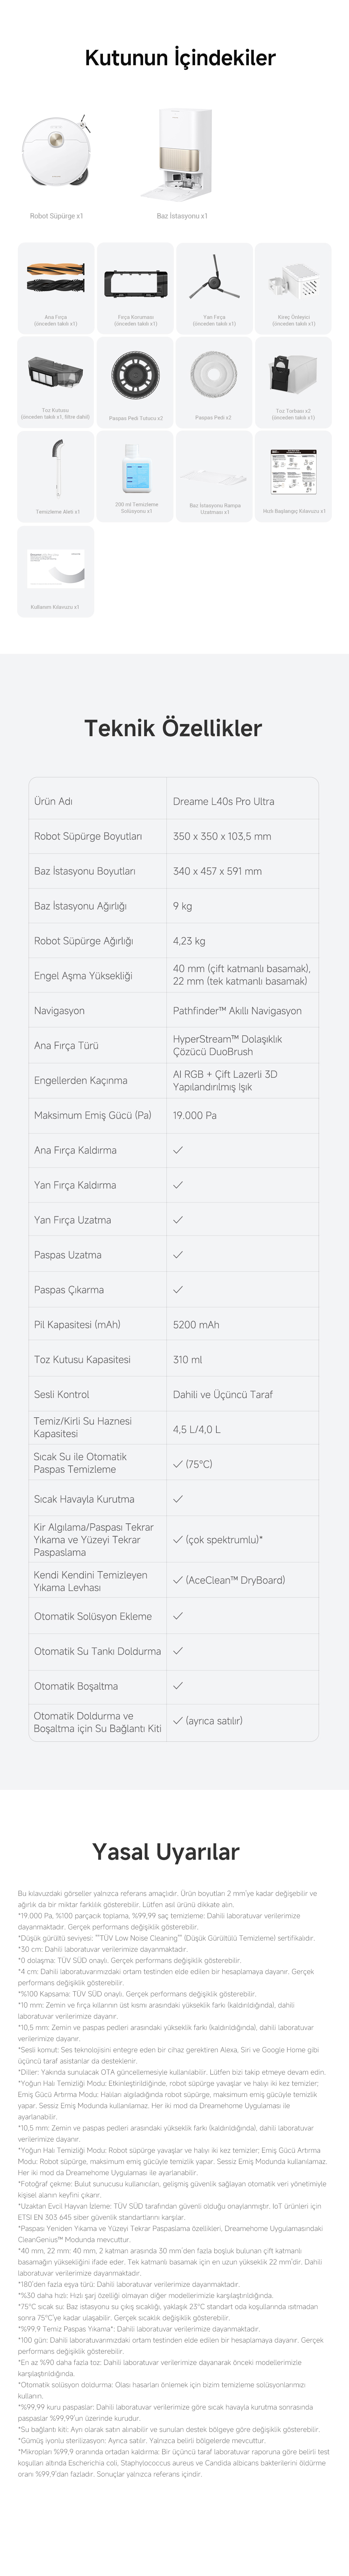Select the Ana Fırça roller brush picture

55,283
